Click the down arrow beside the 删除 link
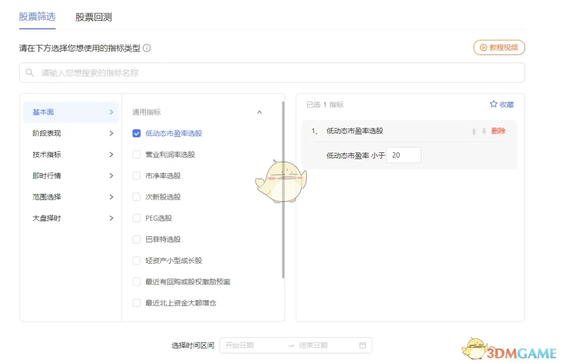This screenshot has width=562, height=363. click(483, 132)
